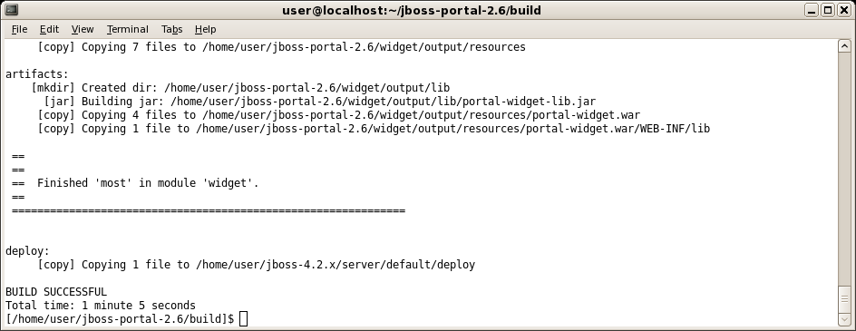Screen dimensions: 856x331
Task: Click the empty scrollbar track above the thumb
Action: pos(844,169)
